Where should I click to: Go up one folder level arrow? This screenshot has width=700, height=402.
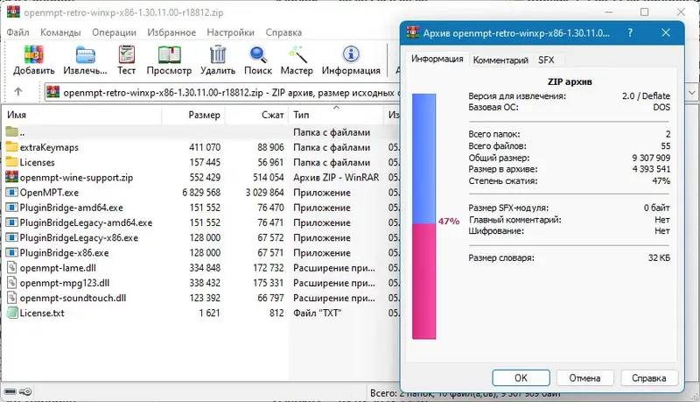point(17,92)
